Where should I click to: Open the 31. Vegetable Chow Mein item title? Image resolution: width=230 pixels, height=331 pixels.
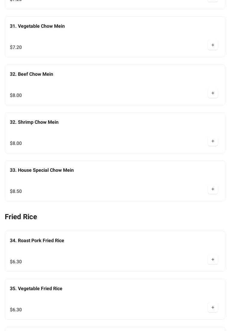[37, 26]
